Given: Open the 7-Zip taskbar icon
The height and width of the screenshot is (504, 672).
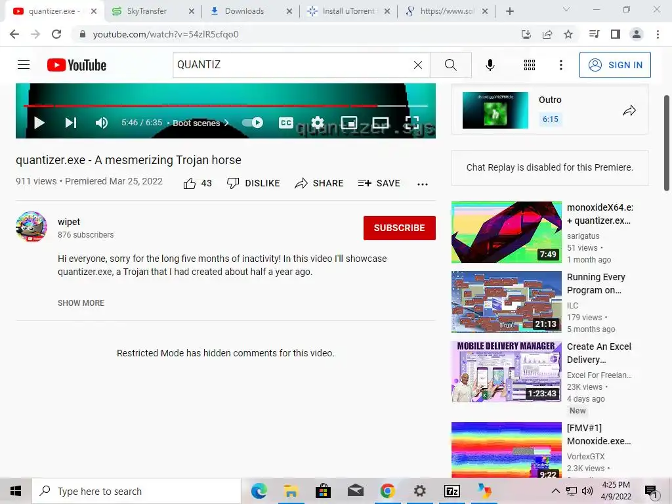Looking at the screenshot, I should point(452,491).
